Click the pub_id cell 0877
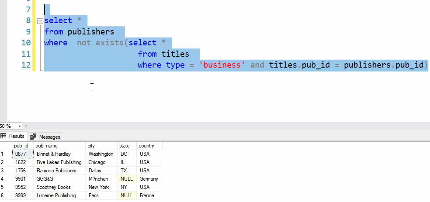 [23, 154]
